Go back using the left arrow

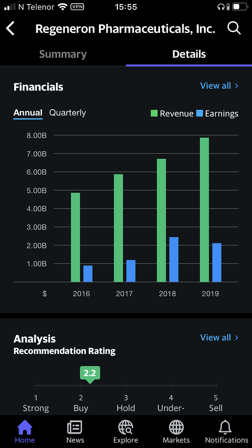point(11,28)
